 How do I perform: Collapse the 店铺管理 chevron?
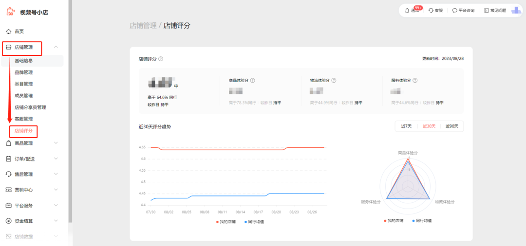pyautogui.click(x=56, y=48)
